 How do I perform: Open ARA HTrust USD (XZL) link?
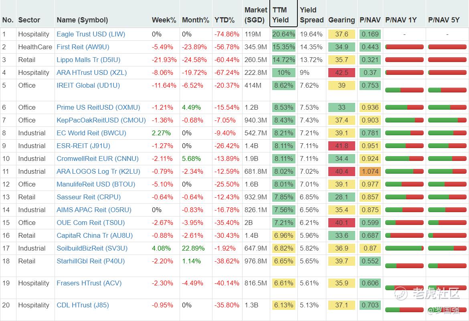[91, 72]
